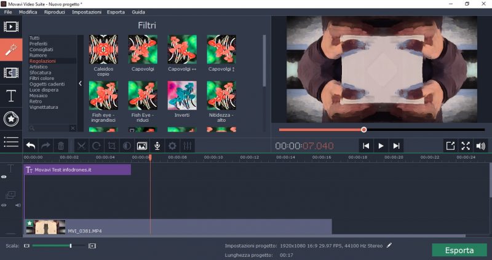Skip to previous frame button
492x260 pixels.
366,146
